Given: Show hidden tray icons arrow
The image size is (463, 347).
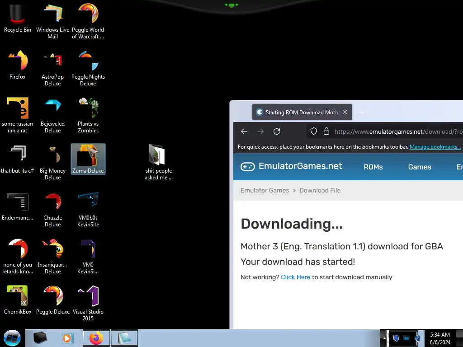Looking at the screenshot, I should point(384,338).
